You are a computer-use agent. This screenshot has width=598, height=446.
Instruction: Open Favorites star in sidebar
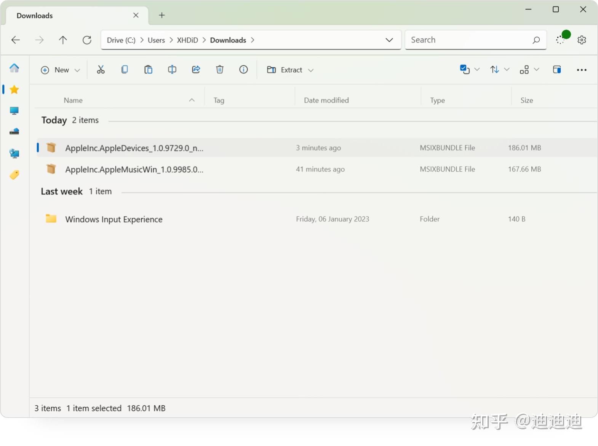[14, 89]
